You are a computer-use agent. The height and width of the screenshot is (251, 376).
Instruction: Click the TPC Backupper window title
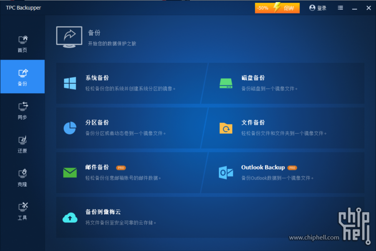[x=23, y=8]
